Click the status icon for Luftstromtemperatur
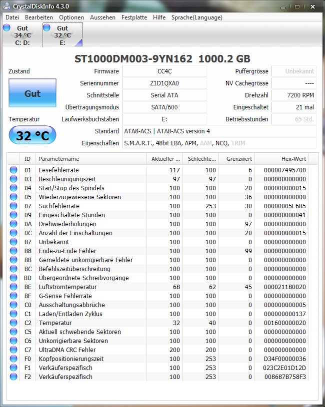 point(13,287)
